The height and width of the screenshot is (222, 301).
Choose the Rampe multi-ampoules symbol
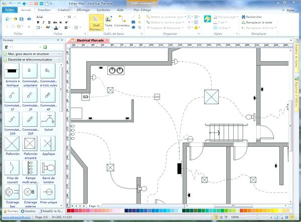tap(30, 167)
